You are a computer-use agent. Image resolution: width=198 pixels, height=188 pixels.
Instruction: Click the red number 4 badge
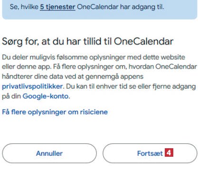[169, 152]
